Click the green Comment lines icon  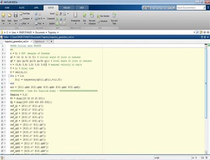(57, 19)
